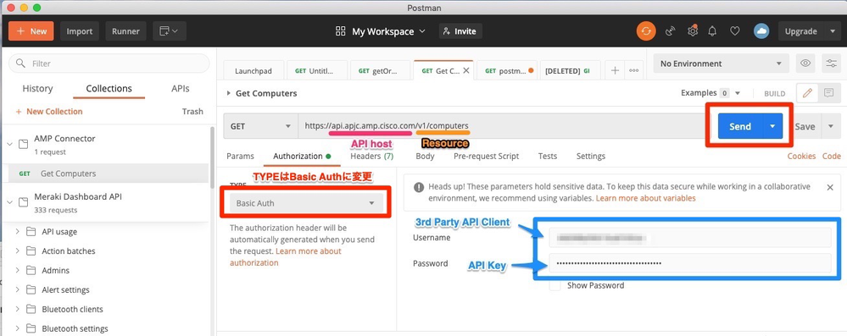Click the Runner button
847x336 pixels.
tap(125, 31)
